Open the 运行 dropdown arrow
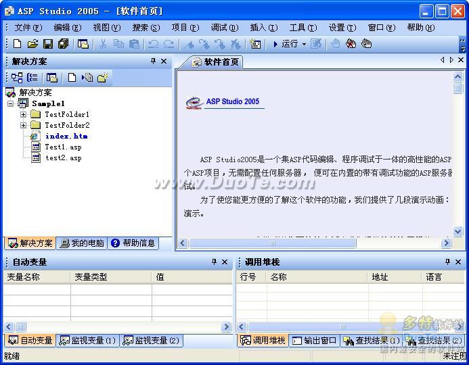This screenshot has height=365, width=469. pyautogui.click(x=304, y=44)
